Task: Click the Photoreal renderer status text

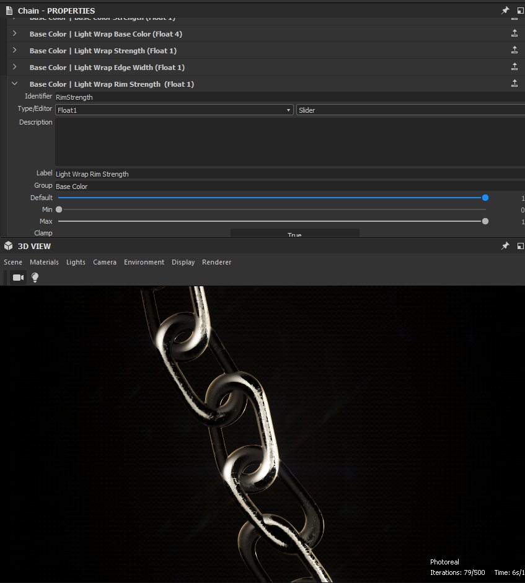Action: (444, 562)
